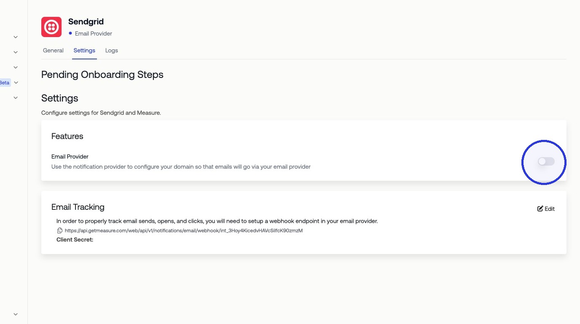Viewport: 580px width, 324px height.
Task: Select the api.getmeasure.com webhook URL text
Action: pyautogui.click(x=184, y=230)
